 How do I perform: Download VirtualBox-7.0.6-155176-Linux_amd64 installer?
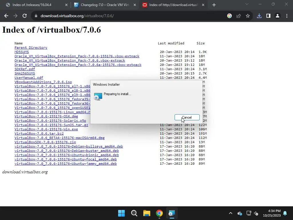click(52, 112)
